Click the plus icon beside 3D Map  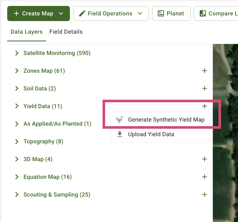205,159
